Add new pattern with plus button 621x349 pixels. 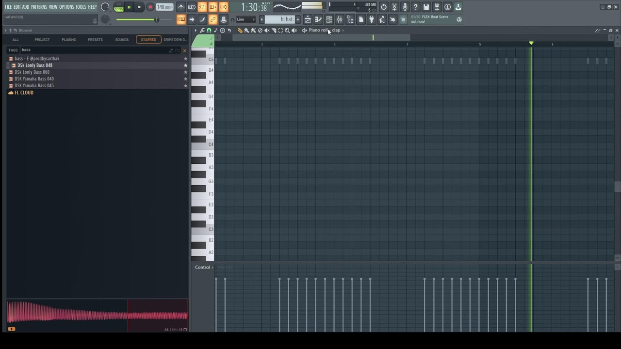pyautogui.click(x=298, y=19)
